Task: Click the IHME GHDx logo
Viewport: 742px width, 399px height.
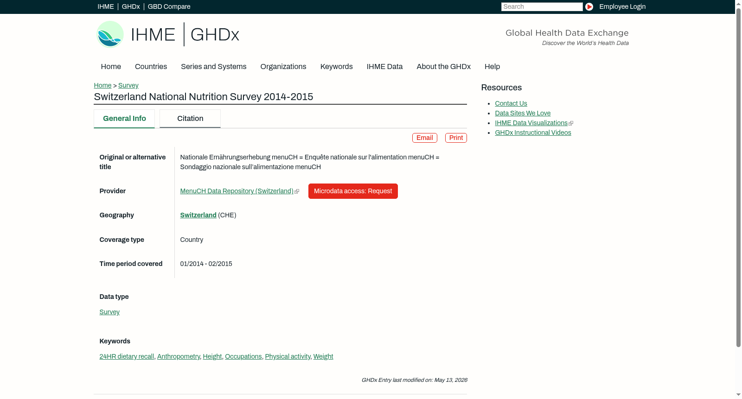Action: tap(167, 34)
